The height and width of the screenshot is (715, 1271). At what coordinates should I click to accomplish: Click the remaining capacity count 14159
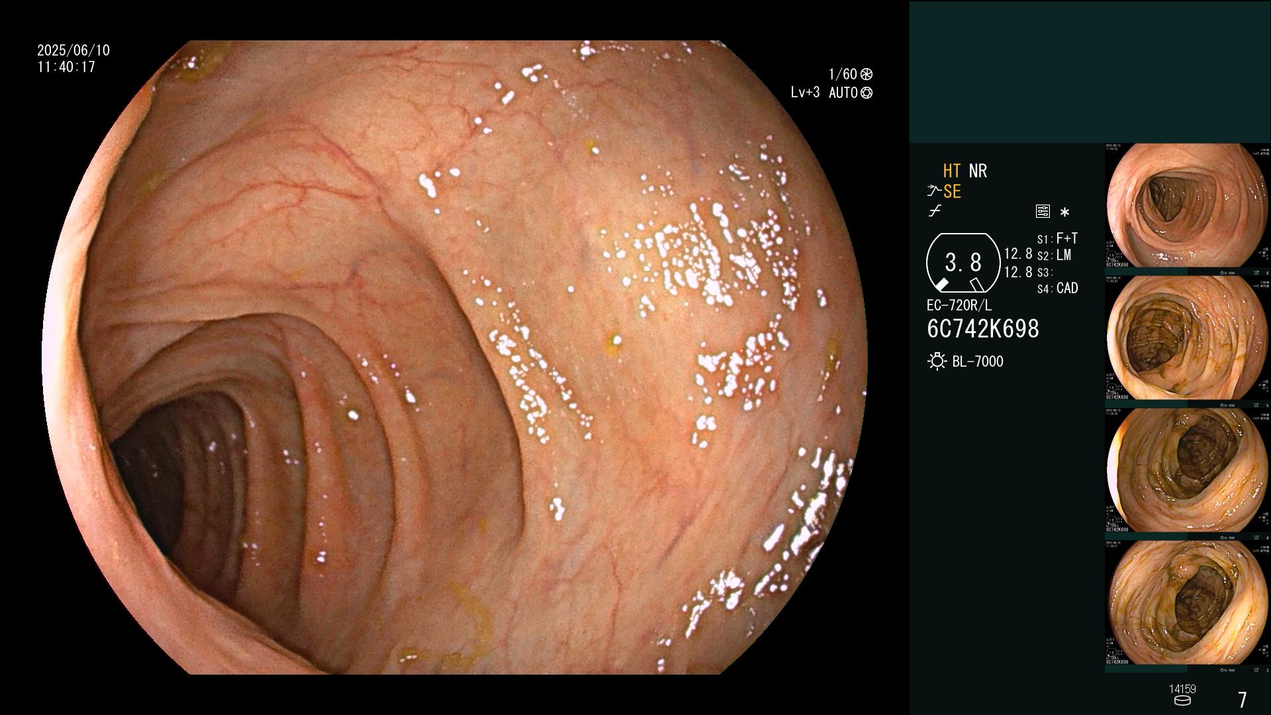1182,689
